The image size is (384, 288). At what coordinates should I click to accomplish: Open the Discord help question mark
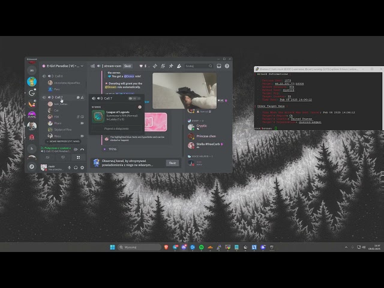[x=227, y=66]
